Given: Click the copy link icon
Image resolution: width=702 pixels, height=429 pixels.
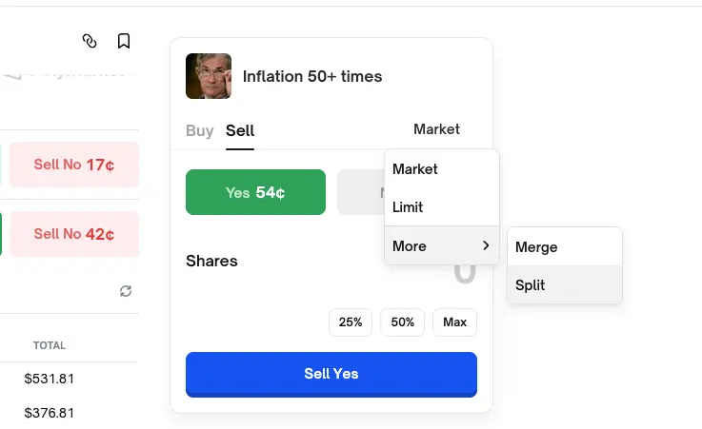Looking at the screenshot, I should click(x=90, y=41).
